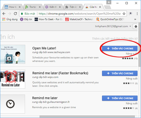The width and height of the screenshot is (141, 118).
Task: Open the Remind me later (Faster Bookmarks) title
Action: pyautogui.click(x=60, y=73)
